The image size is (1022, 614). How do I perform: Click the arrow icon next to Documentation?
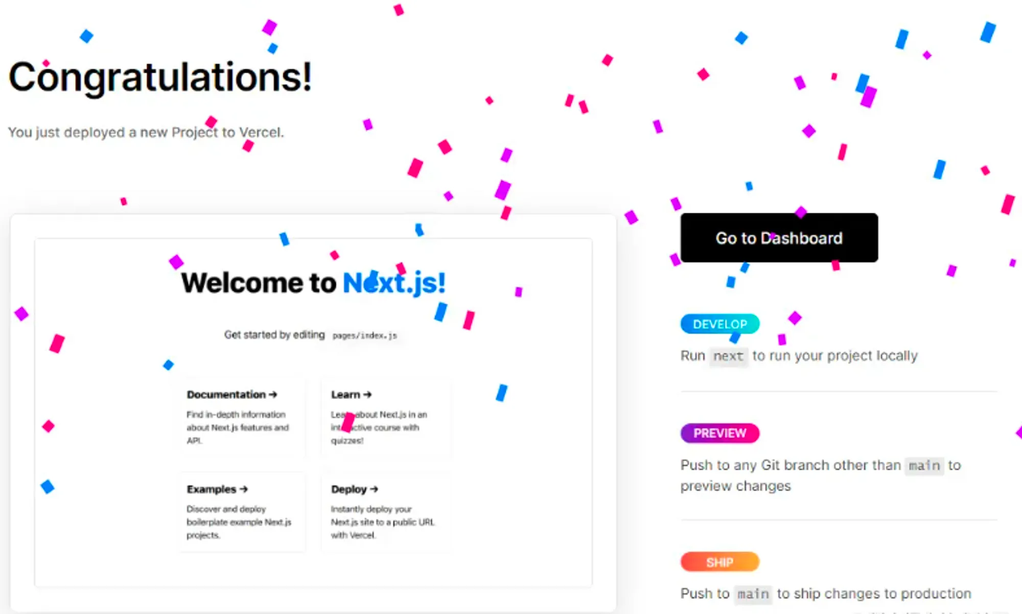click(x=273, y=395)
